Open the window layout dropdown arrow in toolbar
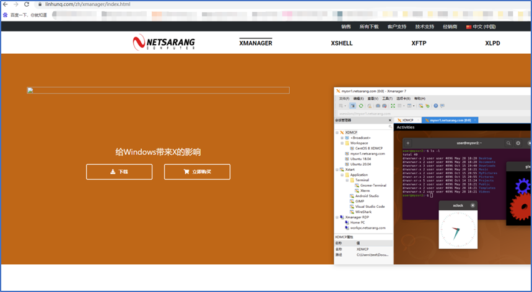Image resolution: width=532 pixels, height=292 pixels. 414,106
